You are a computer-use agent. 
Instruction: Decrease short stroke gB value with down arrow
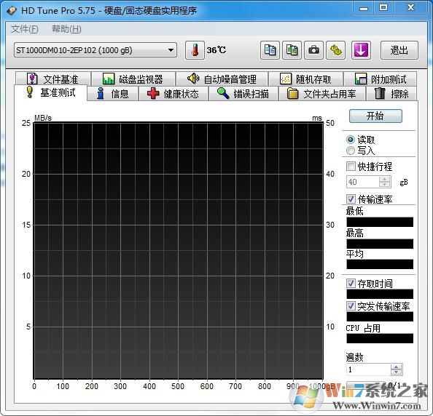tap(385, 185)
